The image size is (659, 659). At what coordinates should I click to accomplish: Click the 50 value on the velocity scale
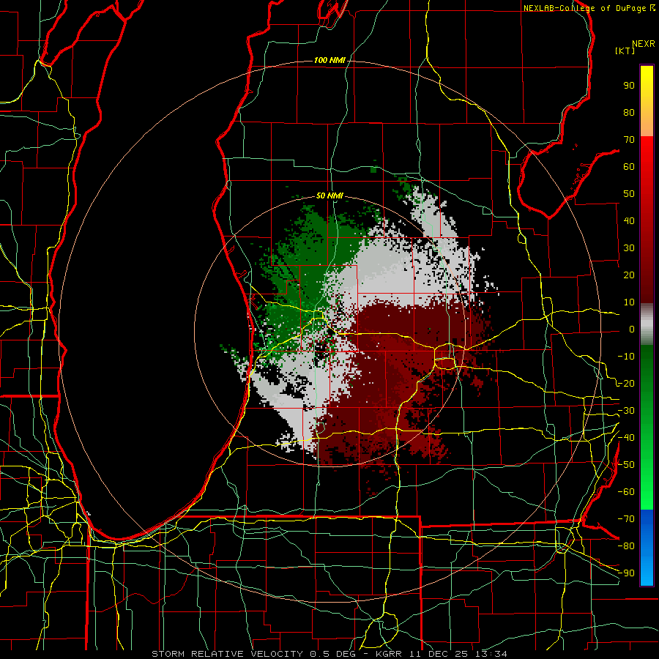pyautogui.click(x=629, y=194)
